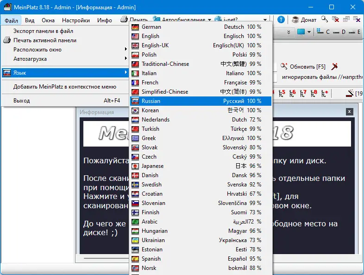Click the blue help question mark icon
364x275 pixels.
tap(281, 20)
